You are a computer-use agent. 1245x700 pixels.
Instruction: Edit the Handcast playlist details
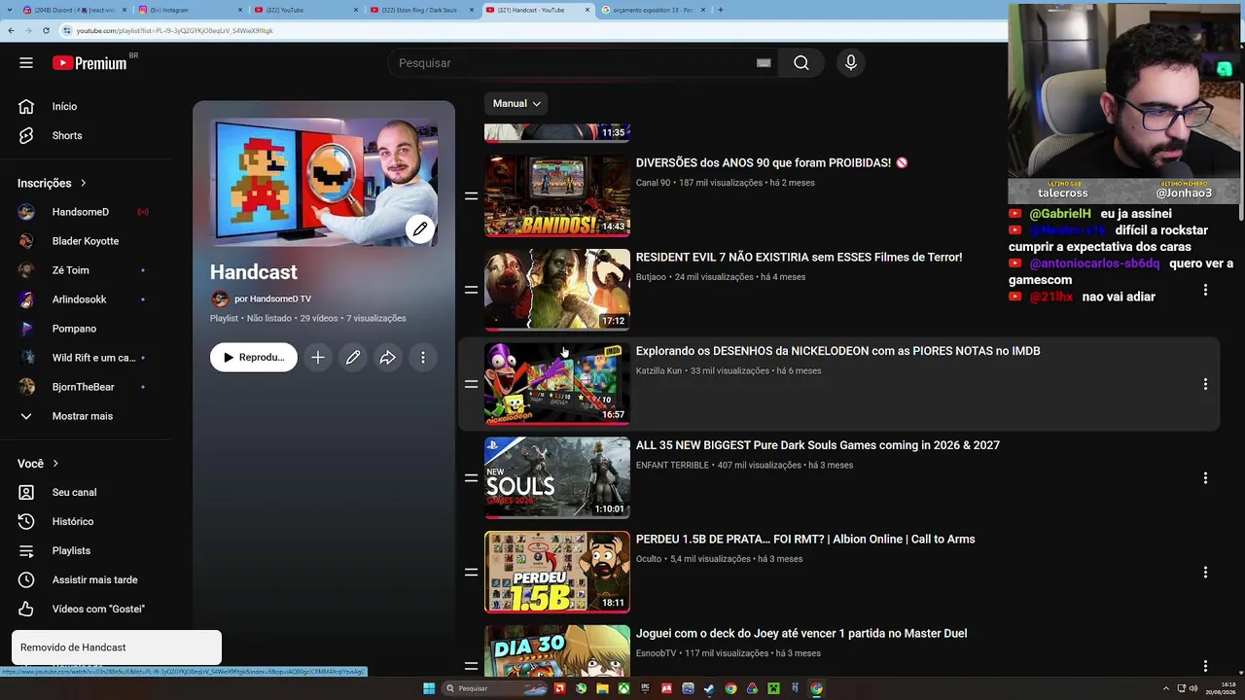(353, 358)
